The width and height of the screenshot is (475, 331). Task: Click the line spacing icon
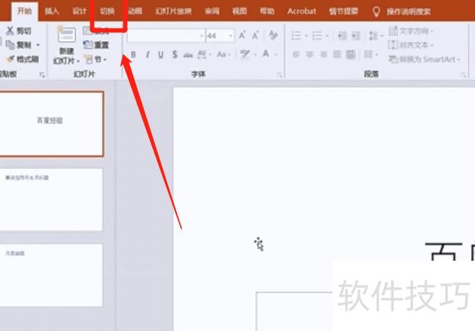(373, 36)
